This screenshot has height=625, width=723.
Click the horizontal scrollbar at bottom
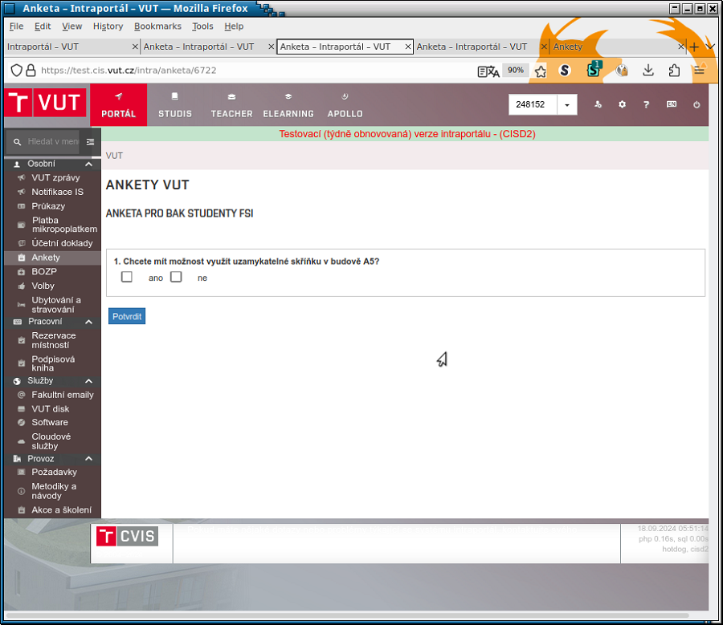click(x=347, y=615)
